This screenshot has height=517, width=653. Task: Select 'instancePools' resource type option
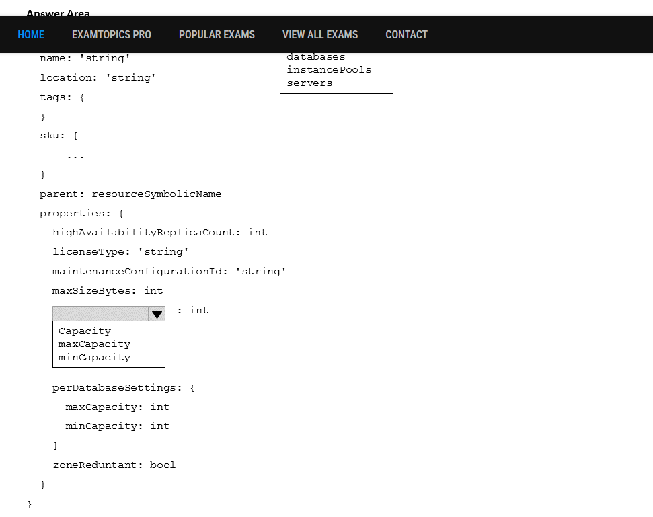pyautogui.click(x=329, y=70)
